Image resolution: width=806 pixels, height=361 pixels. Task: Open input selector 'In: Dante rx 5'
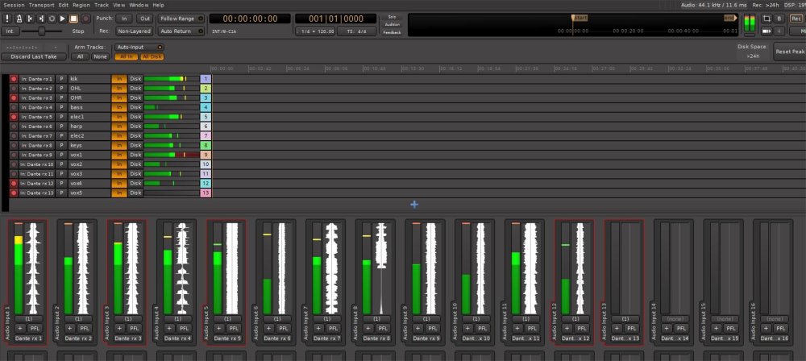[x=37, y=117]
